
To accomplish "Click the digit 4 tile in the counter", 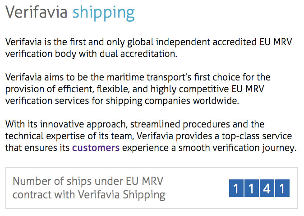I will click(267, 188).
